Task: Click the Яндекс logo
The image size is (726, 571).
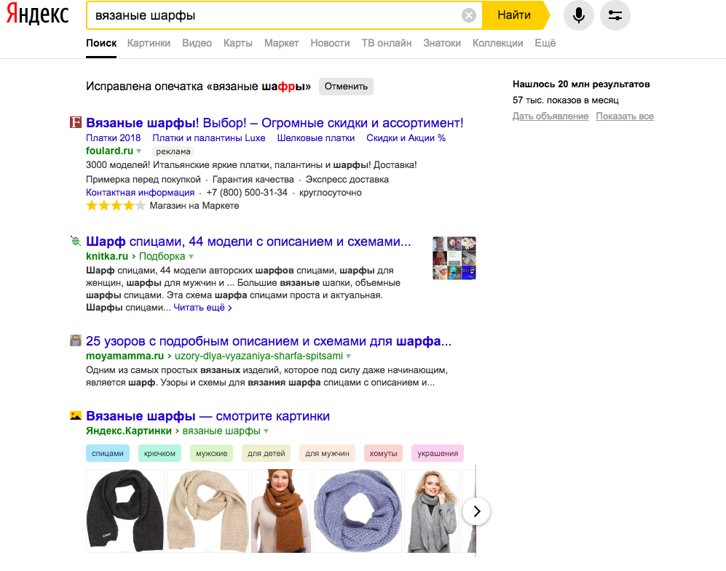Action: (x=38, y=14)
